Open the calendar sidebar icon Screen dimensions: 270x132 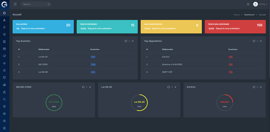pos(4,49)
